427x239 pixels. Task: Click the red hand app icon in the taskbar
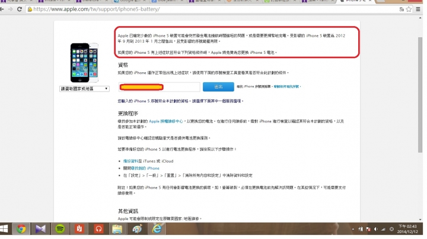pos(79,229)
